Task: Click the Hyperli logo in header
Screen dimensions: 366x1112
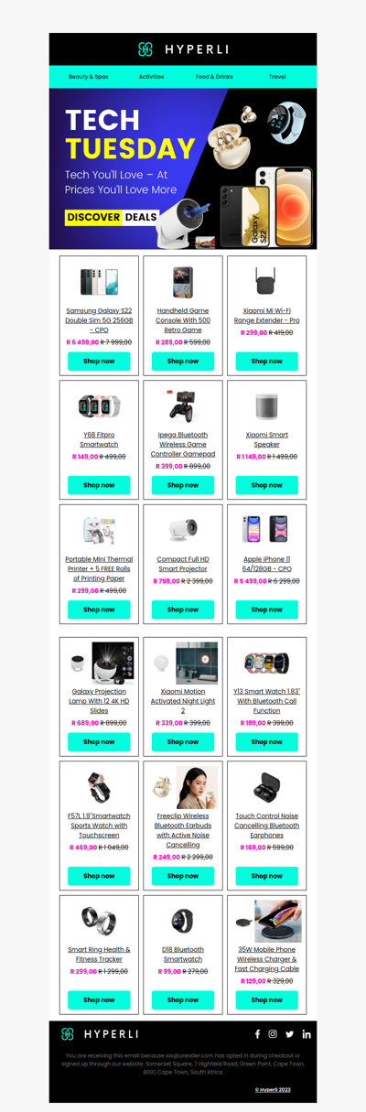Action: point(183,49)
